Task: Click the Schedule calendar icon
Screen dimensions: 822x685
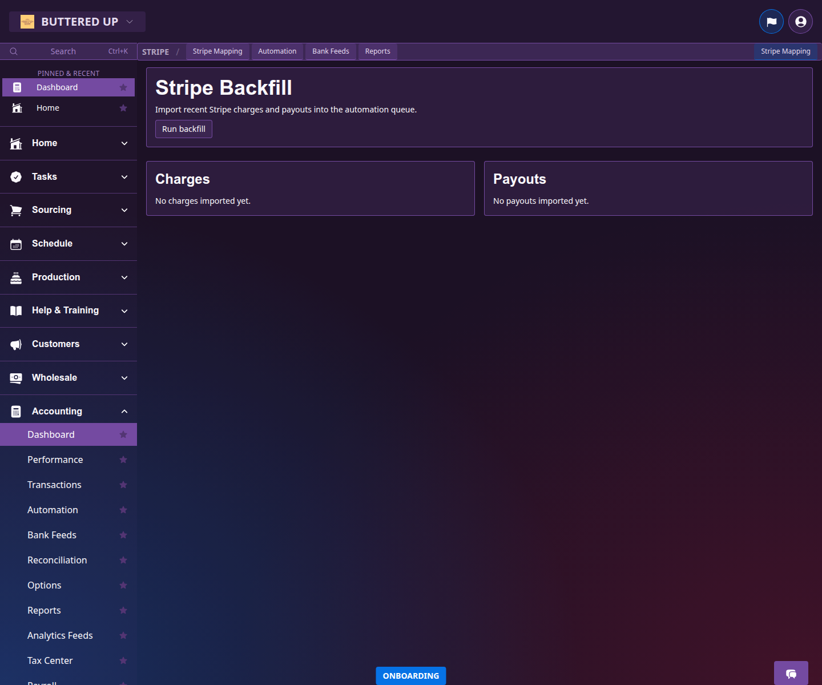Action: [15, 243]
